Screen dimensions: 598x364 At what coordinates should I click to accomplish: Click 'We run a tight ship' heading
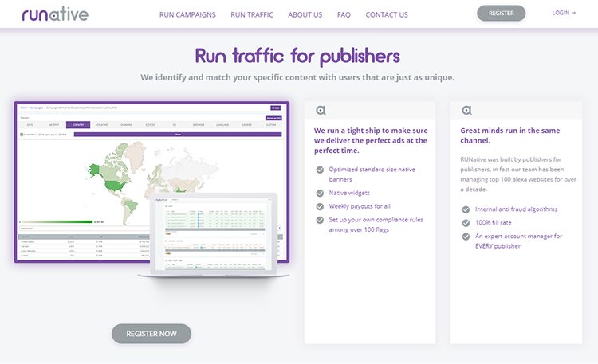pyautogui.click(x=371, y=140)
